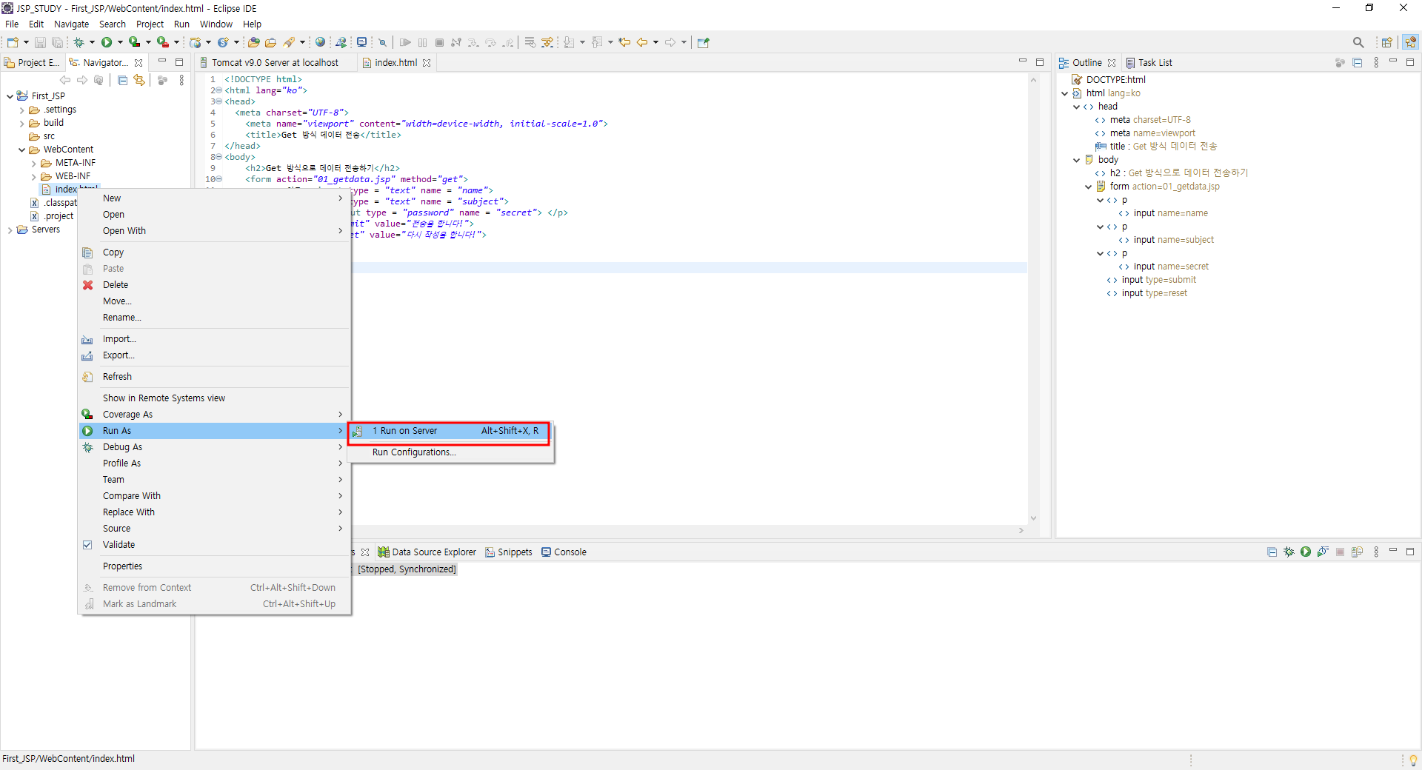Click Collapse All in the Outline view
Screen dimensions: 1422x770
(1358, 63)
